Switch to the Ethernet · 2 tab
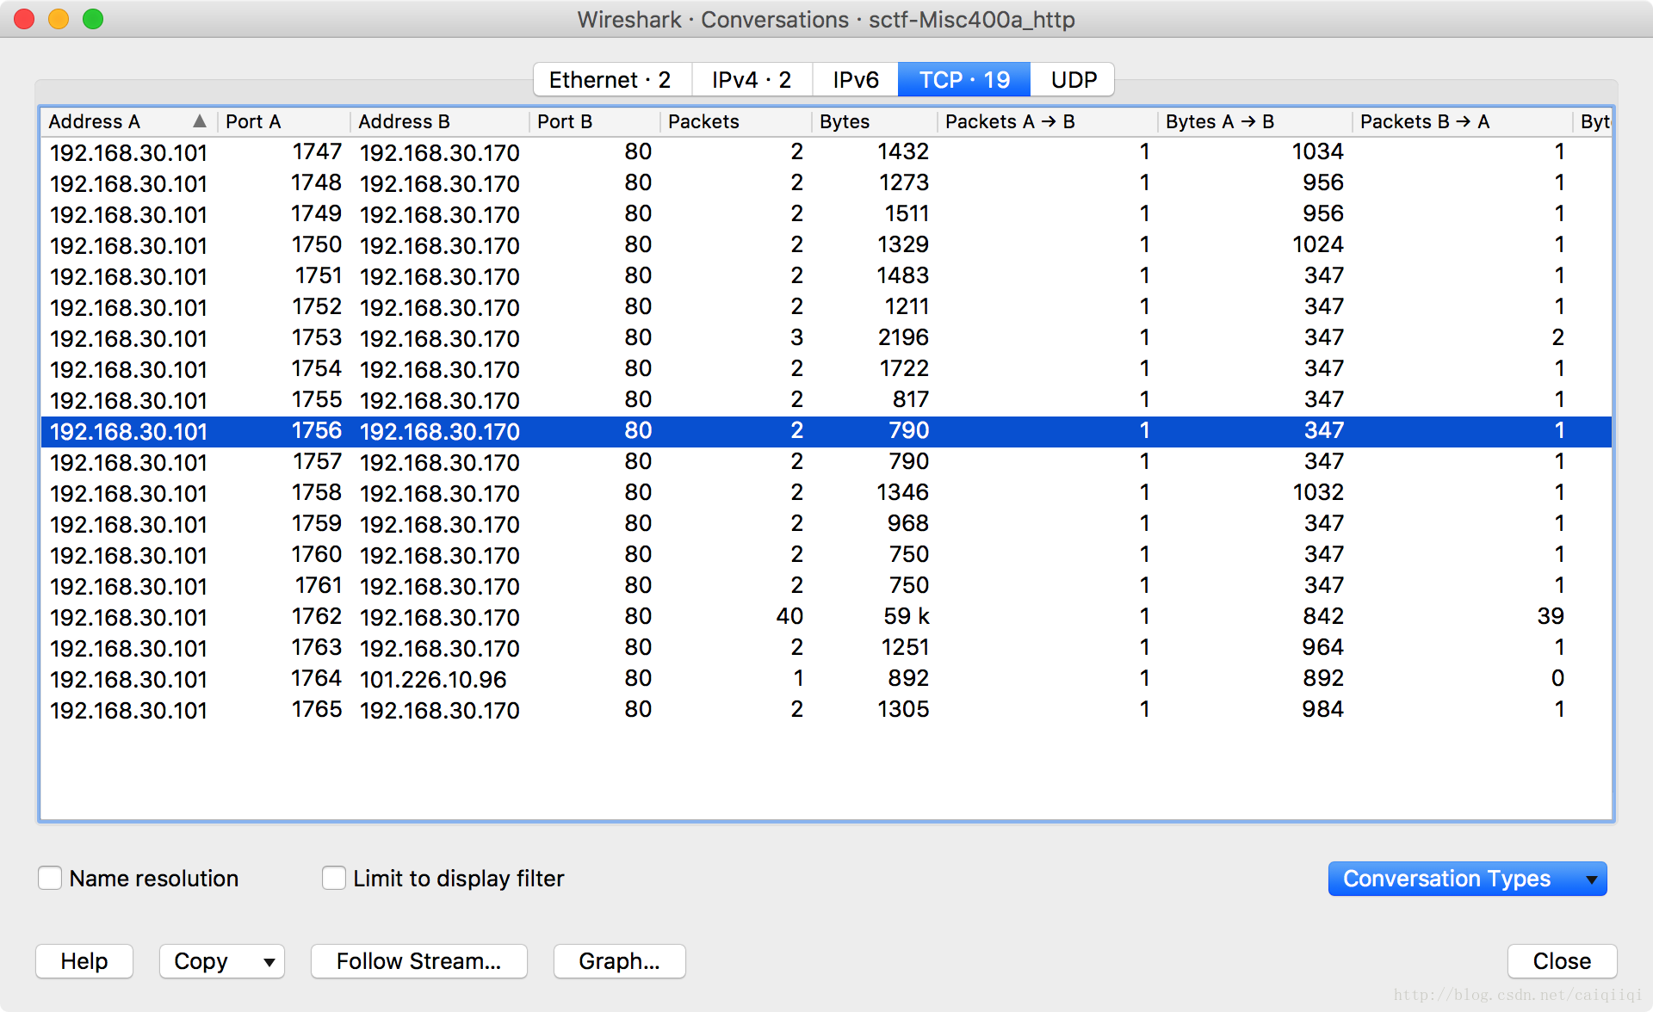 point(611,80)
